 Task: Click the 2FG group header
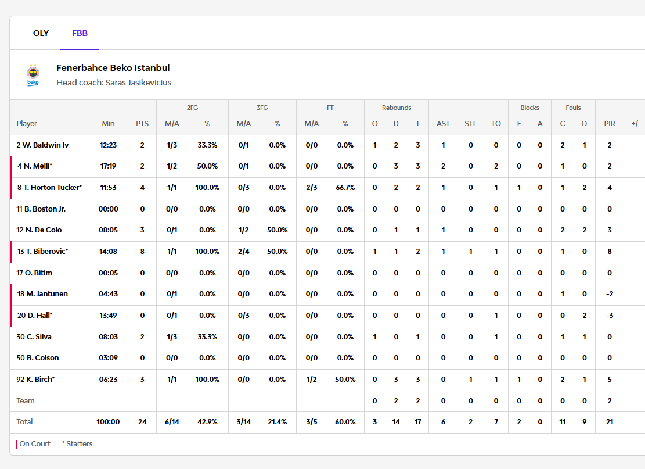click(192, 108)
